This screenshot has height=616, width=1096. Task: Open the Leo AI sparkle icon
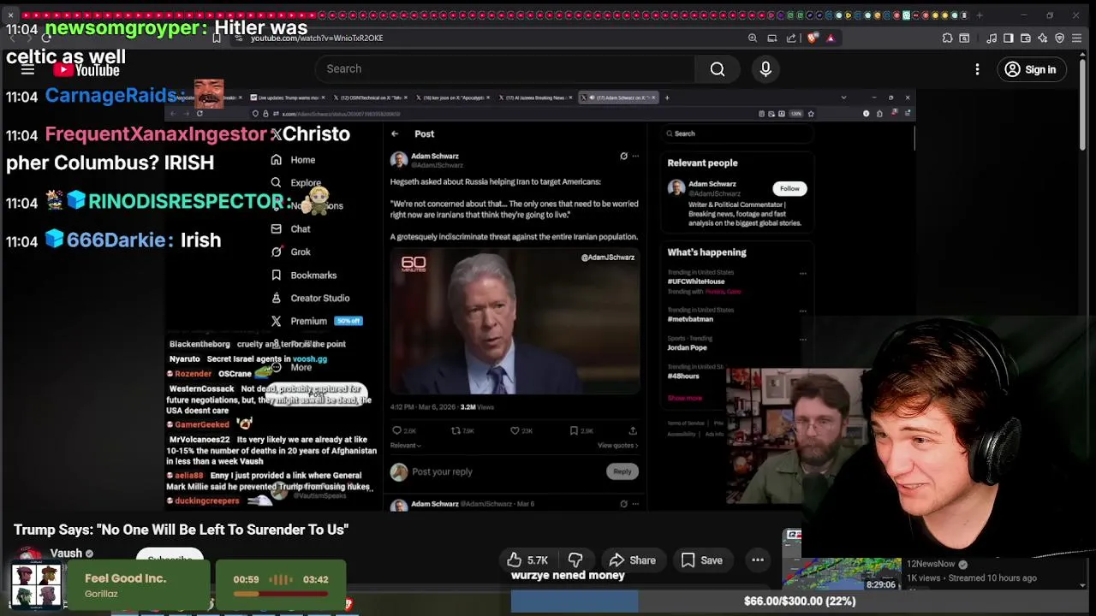coord(1043,38)
